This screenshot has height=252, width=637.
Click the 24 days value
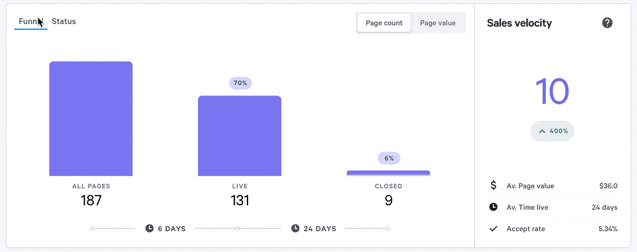pos(604,207)
